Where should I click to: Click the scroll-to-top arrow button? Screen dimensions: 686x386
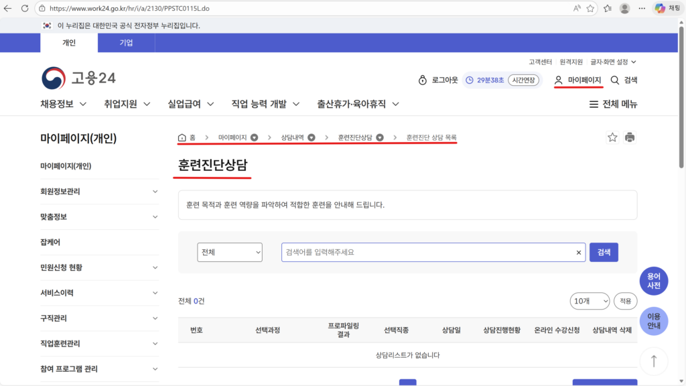(653, 361)
